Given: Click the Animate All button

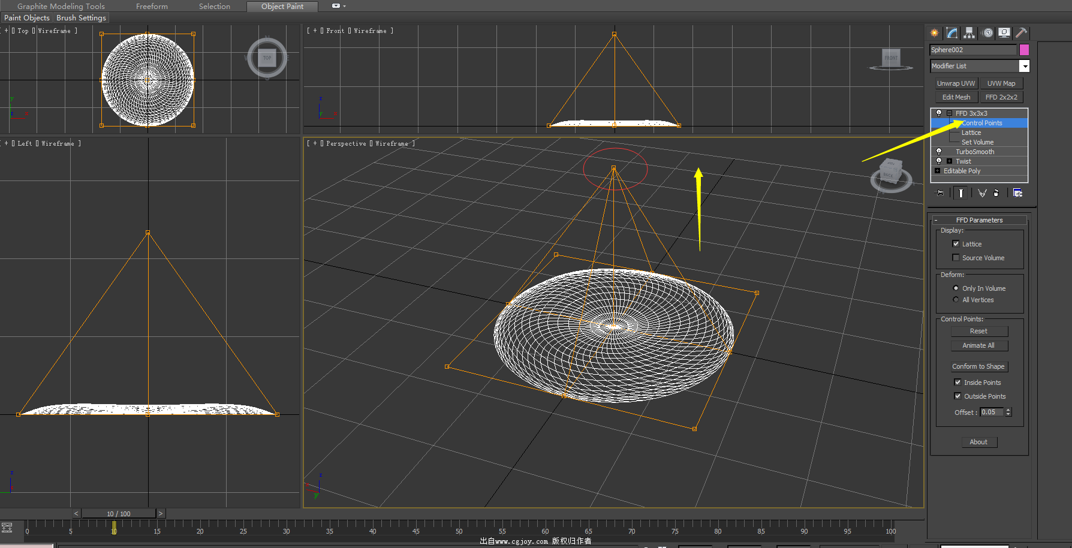Looking at the screenshot, I should point(979,345).
